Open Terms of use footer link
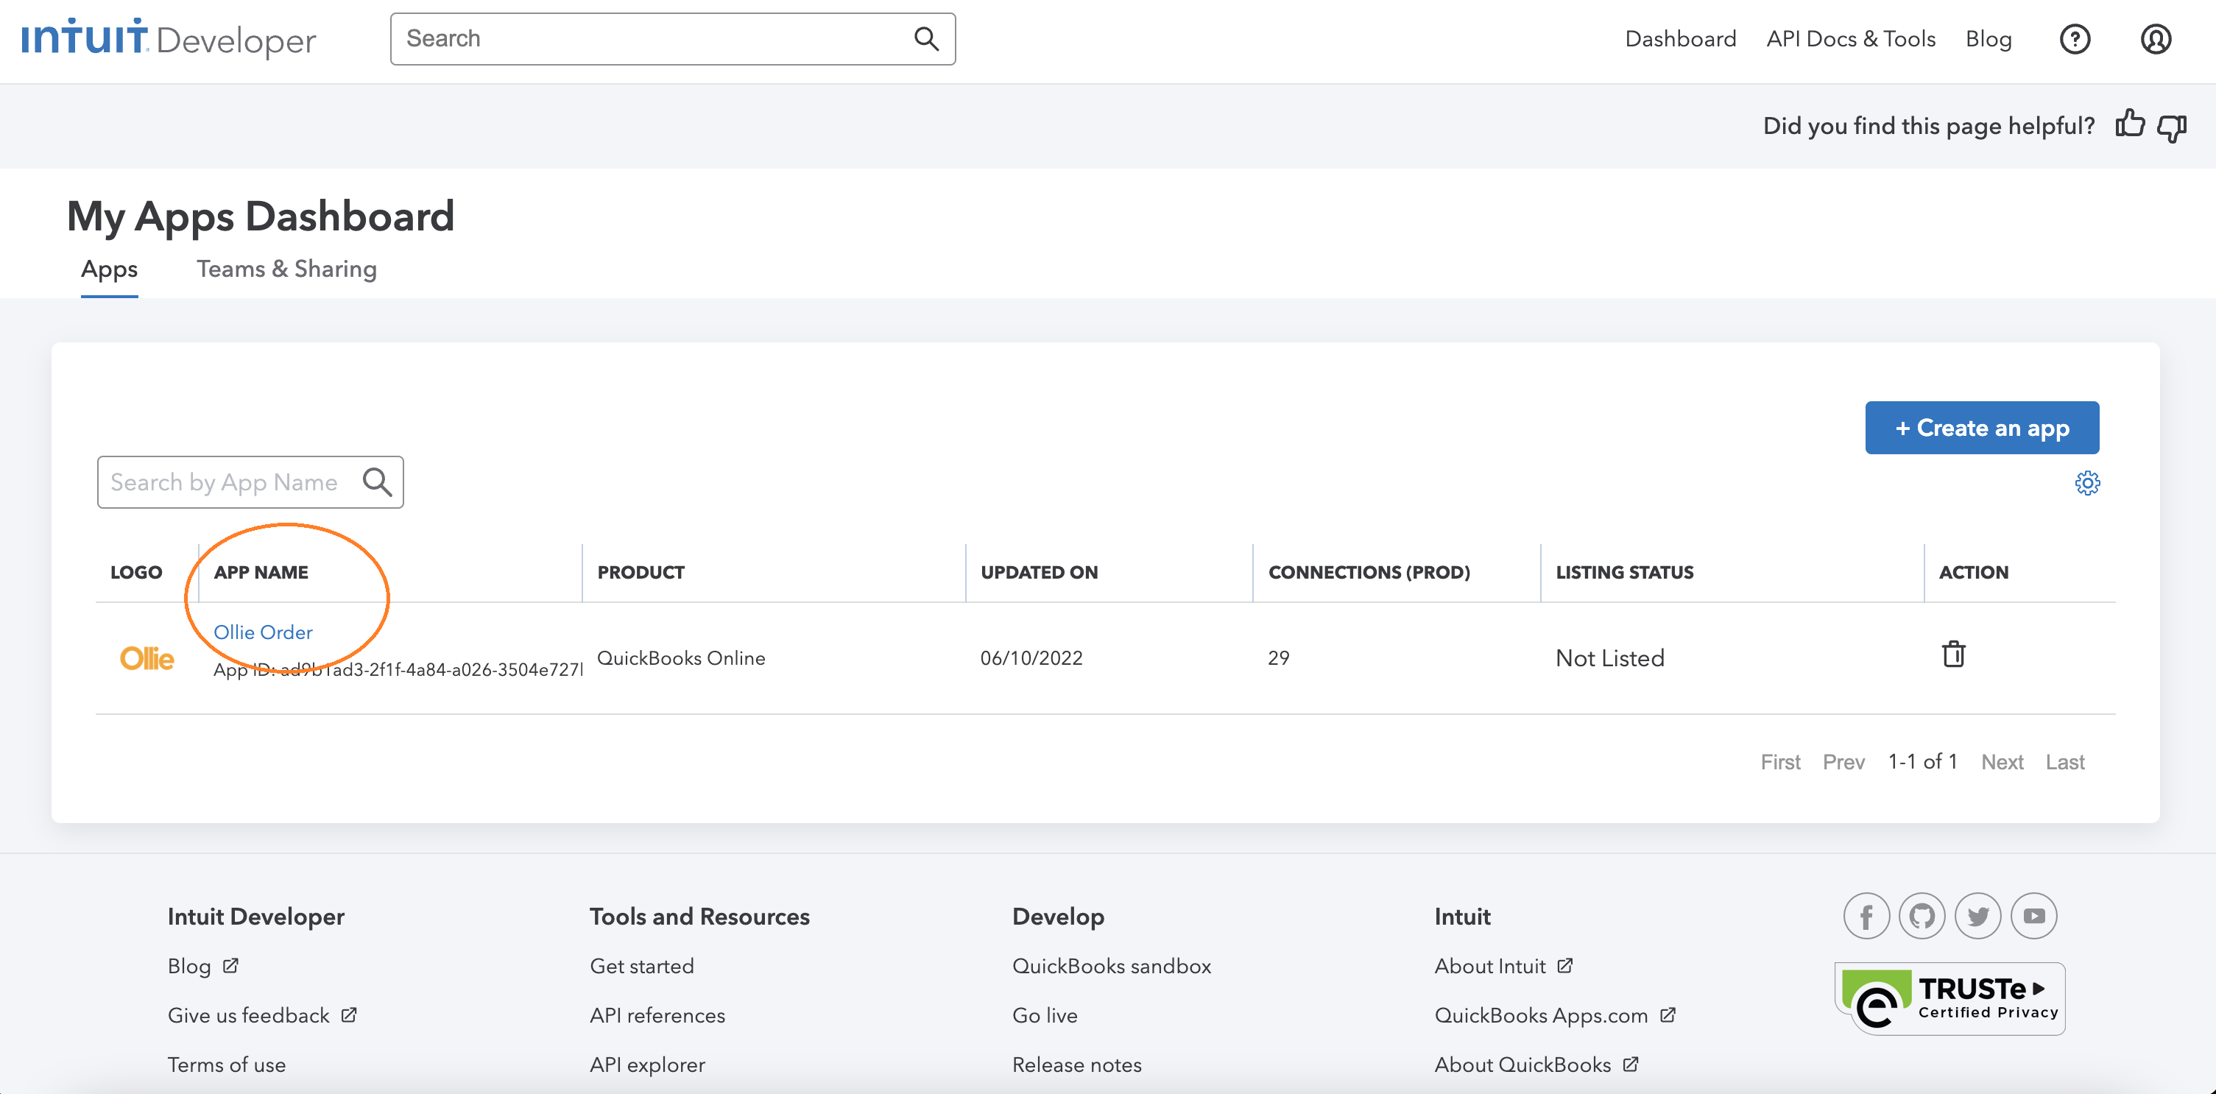Viewport: 2216px width, 1094px height. [x=226, y=1065]
